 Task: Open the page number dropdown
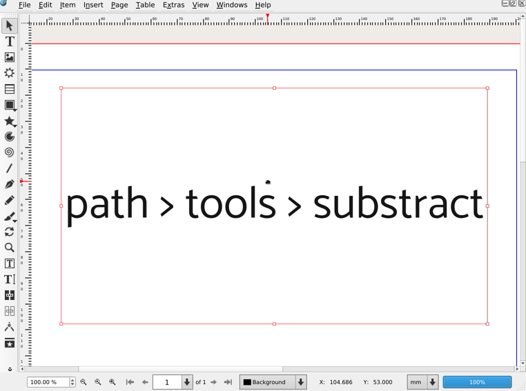point(186,382)
